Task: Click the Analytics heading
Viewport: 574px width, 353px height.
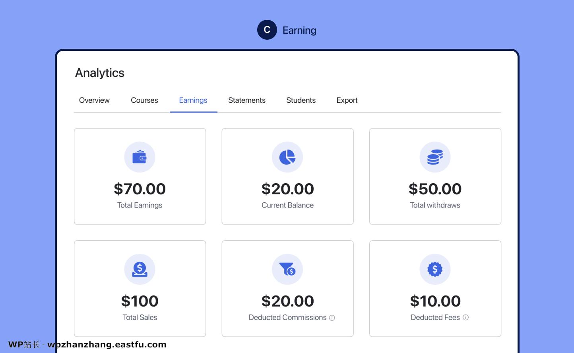Action: click(100, 73)
